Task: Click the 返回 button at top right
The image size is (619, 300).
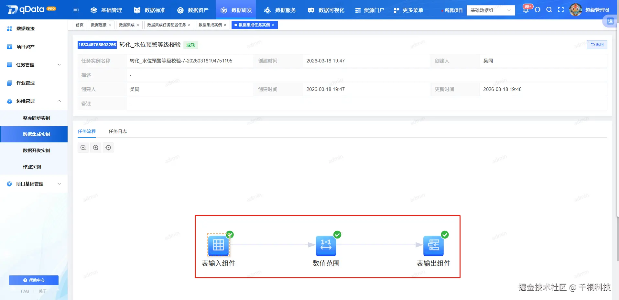Action: click(x=597, y=44)
